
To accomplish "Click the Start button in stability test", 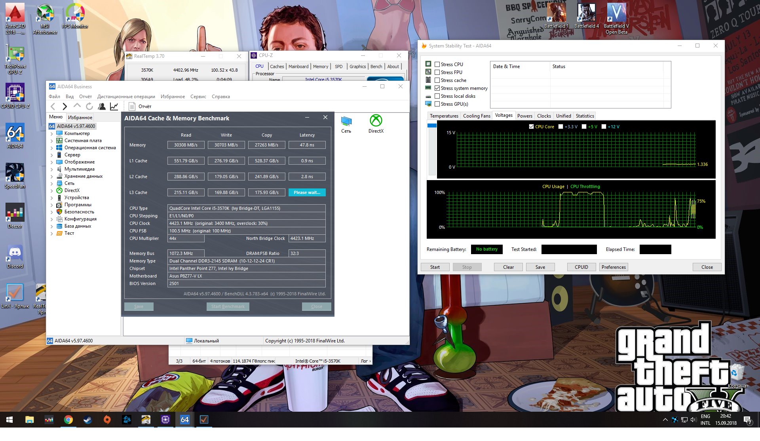I will coord(435,267).
